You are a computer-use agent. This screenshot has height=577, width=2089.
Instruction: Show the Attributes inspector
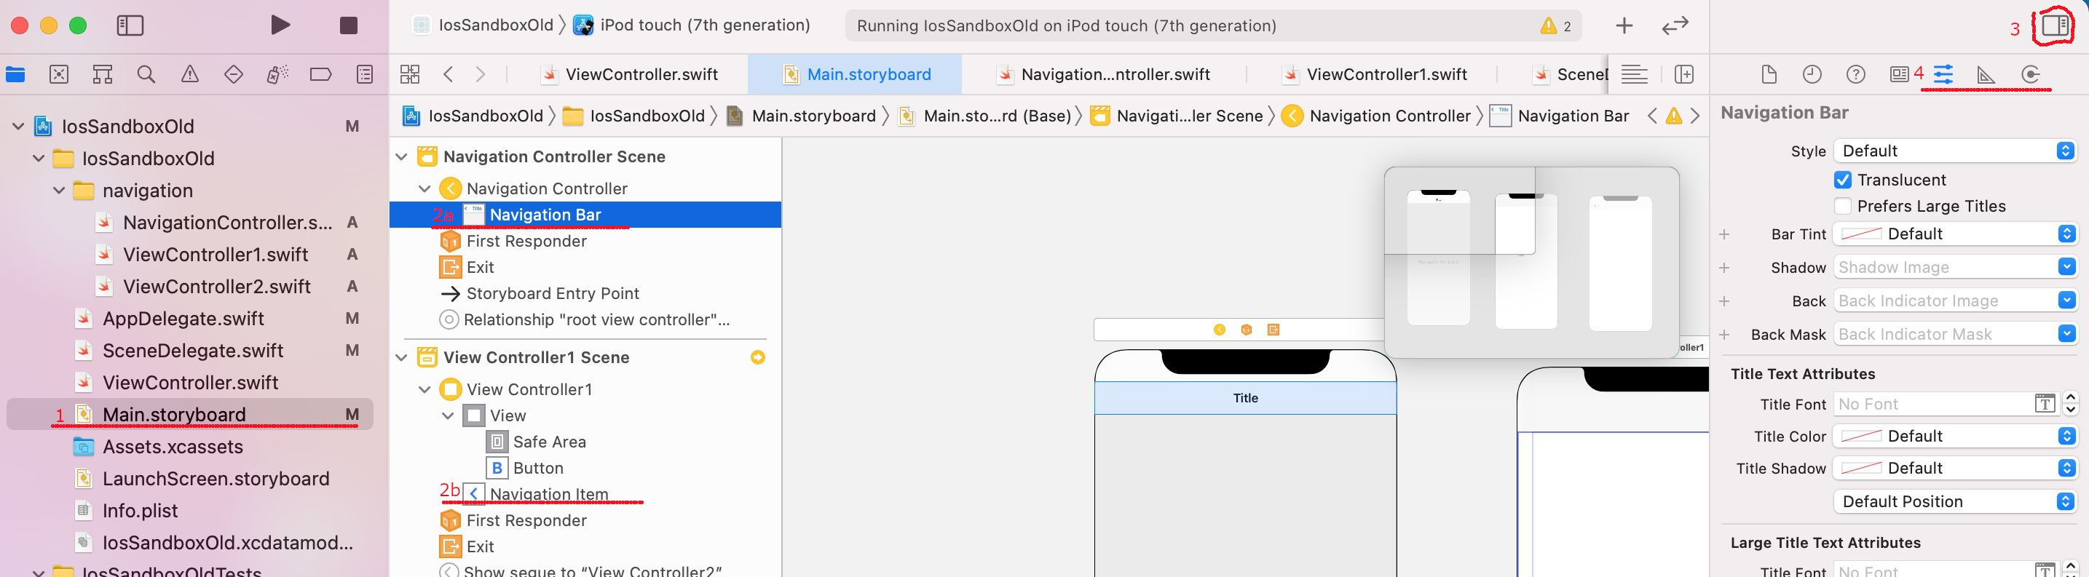click(1944, 74)
